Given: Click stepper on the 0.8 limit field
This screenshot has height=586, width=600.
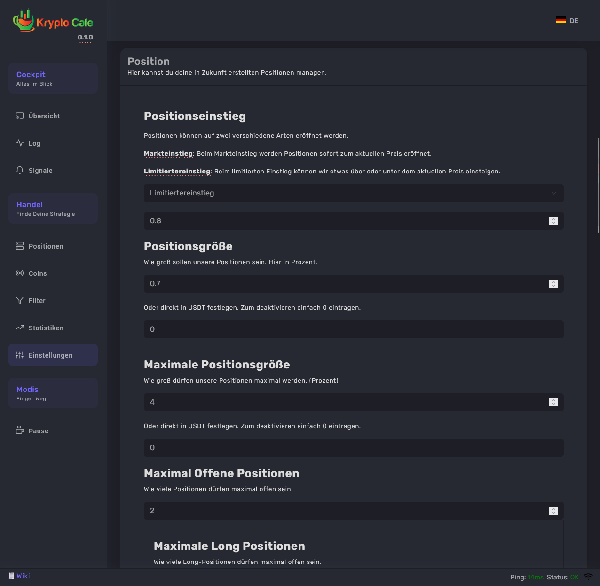Looking at the screenshot, I should click(553, 221).
